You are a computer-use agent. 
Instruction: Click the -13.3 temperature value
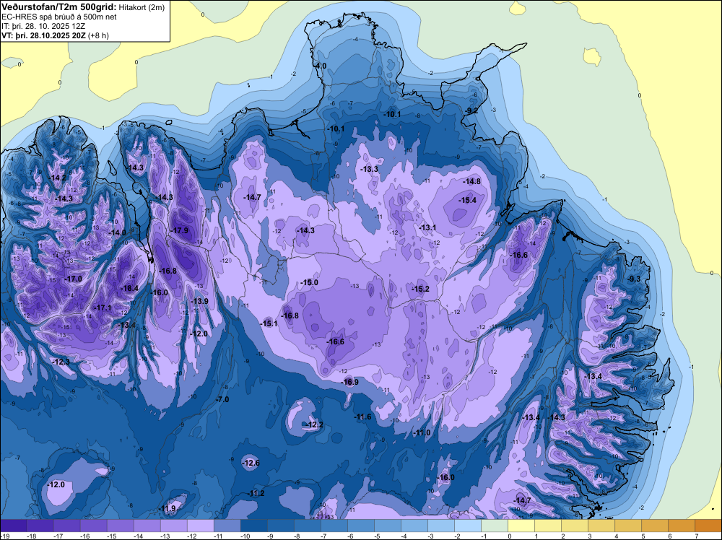coord(369,169)
